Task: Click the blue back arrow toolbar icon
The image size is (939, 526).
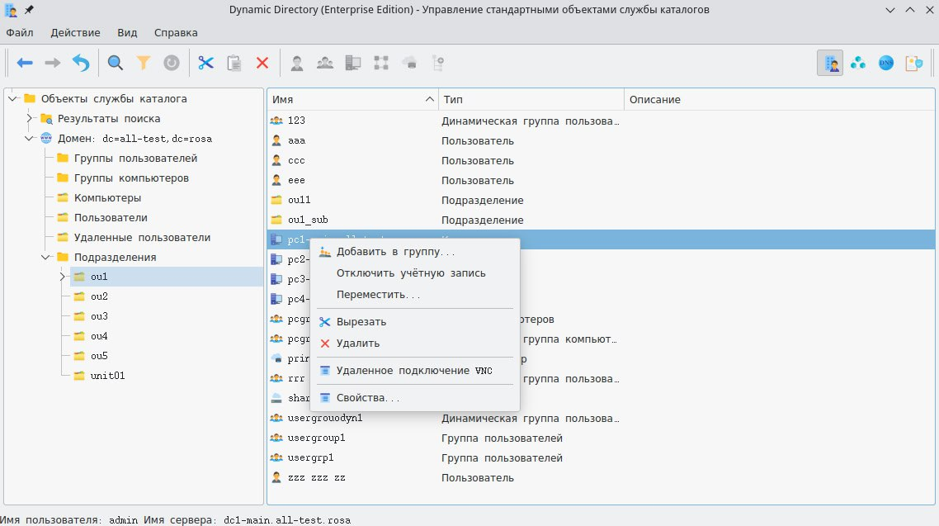Action: coord(25,63)
